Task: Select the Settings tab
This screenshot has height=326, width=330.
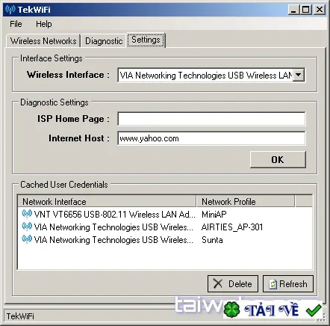Action: coord(146,40)
